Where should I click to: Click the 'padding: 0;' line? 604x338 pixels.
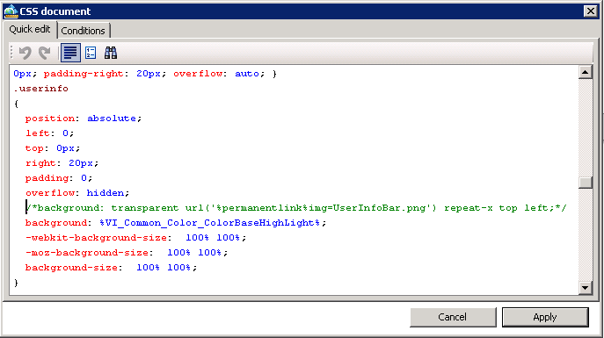point(59,178)
